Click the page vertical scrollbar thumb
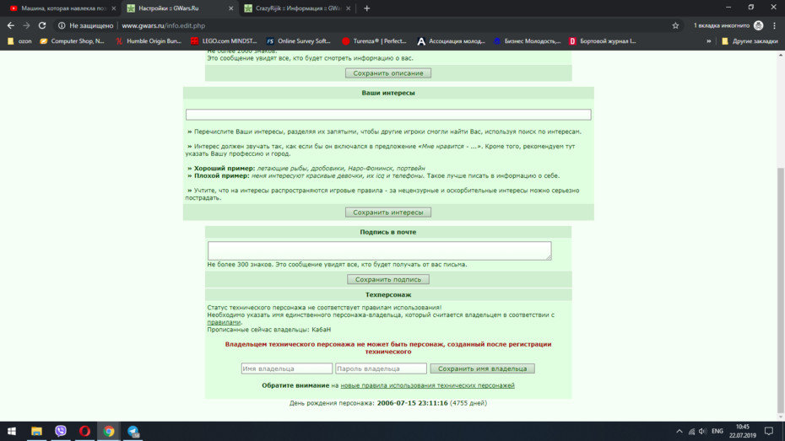Image resolution: width=785 pixels, height=441 pixels. [780, 290]
